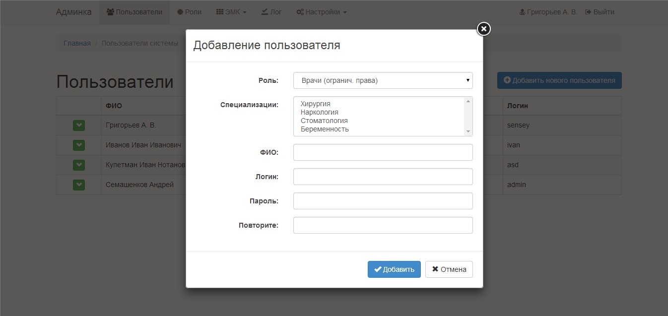
Task: Select Наркология in the specializations list
Action: coord(320,112)
